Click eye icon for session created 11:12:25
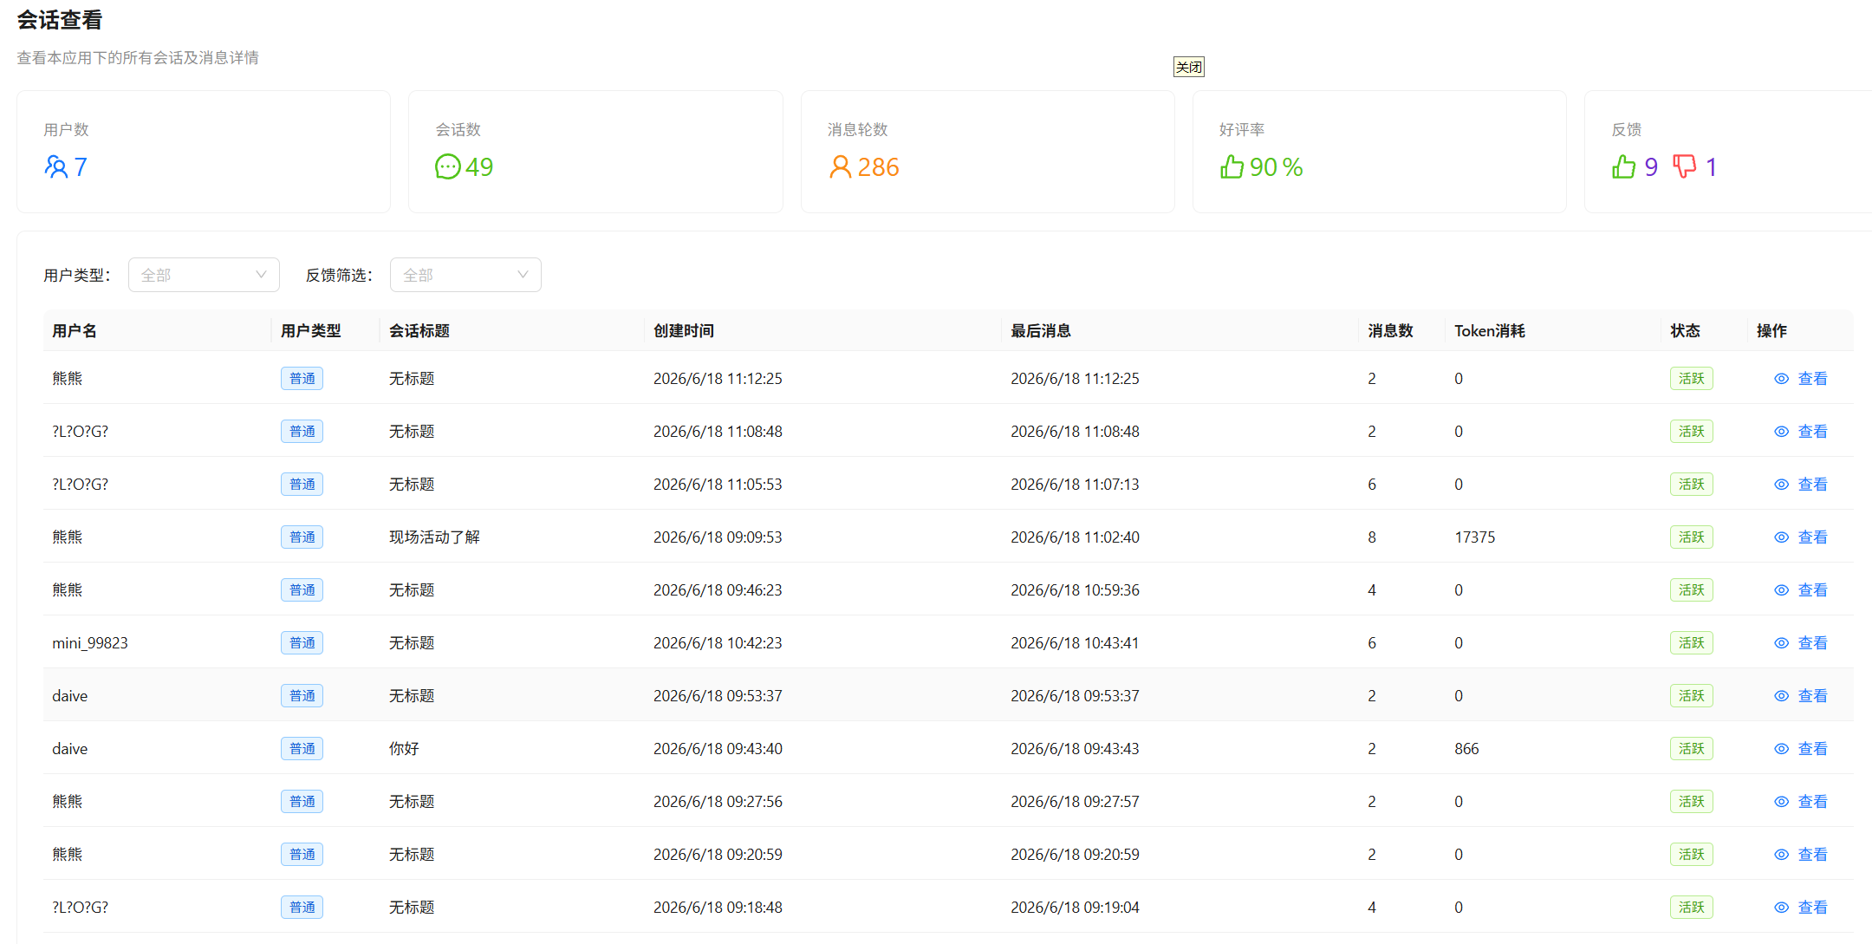 1781,379
